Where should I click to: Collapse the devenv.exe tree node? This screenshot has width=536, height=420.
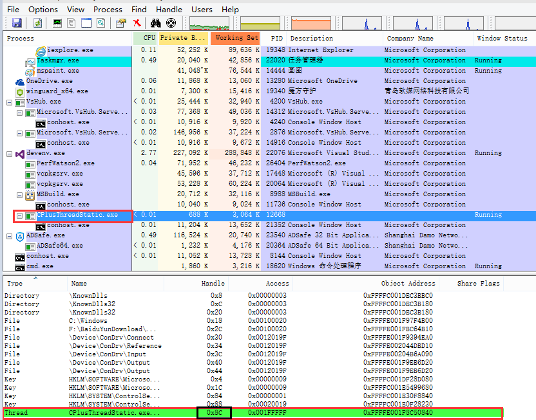[x=9, y=154]
